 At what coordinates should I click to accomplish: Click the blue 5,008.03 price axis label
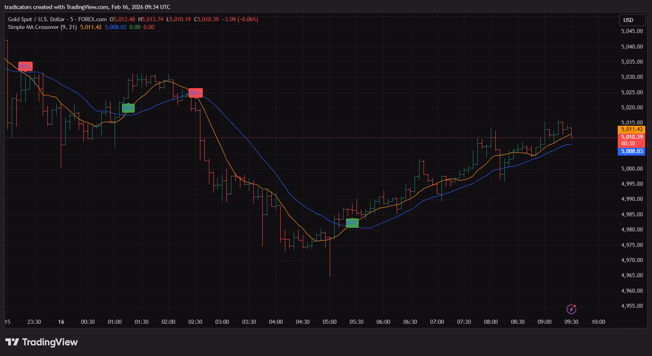(x=632, y=151)
